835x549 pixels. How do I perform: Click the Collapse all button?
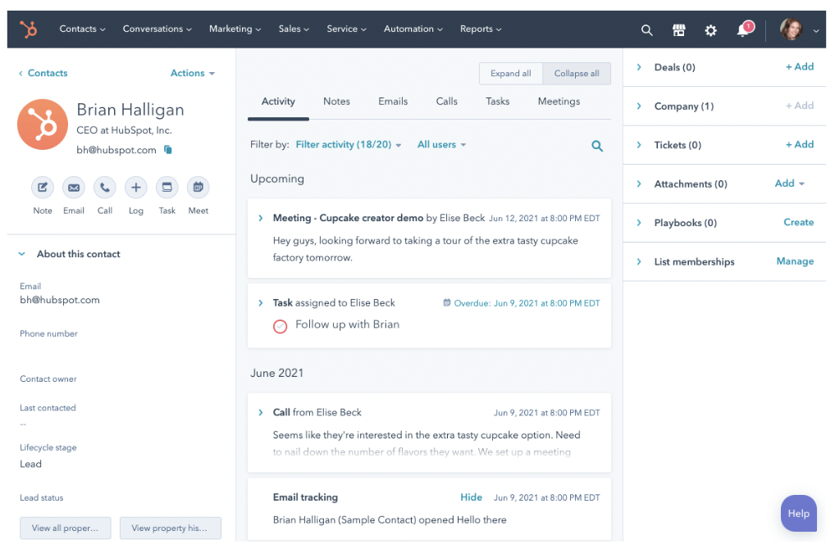pyautogui.click(x=576, y=73)
